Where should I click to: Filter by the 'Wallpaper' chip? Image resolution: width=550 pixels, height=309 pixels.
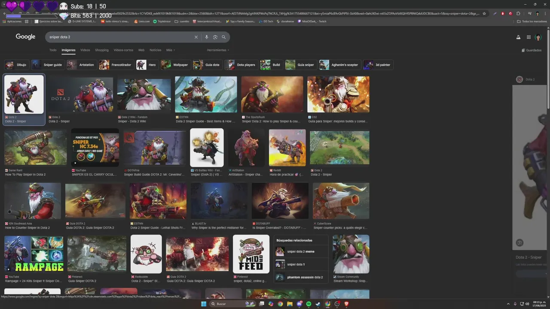[x=175, y=65]
